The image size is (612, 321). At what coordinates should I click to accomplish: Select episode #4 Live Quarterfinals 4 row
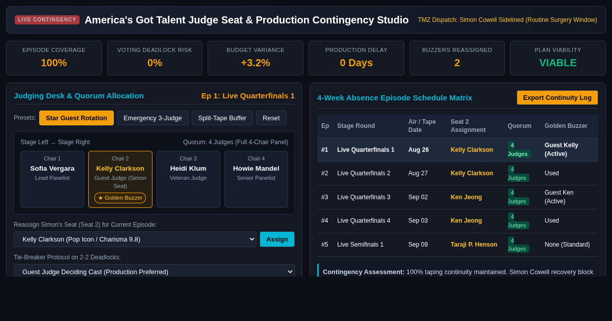[x=457, y=221]
